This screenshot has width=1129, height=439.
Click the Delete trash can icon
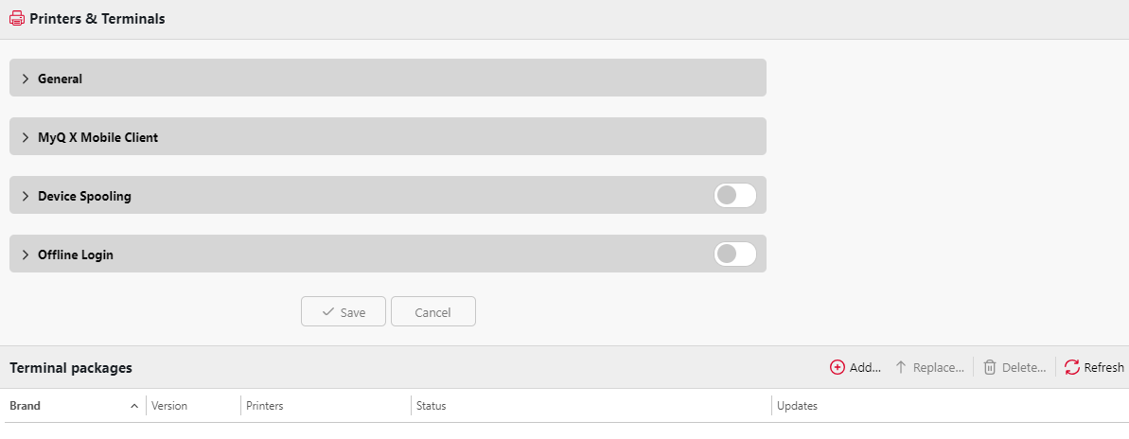click(990, 367)
